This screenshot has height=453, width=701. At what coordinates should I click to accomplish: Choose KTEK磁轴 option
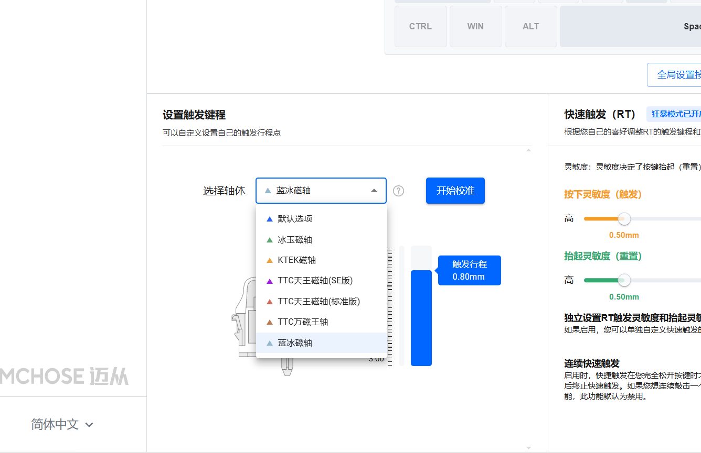tap(321, 260)
